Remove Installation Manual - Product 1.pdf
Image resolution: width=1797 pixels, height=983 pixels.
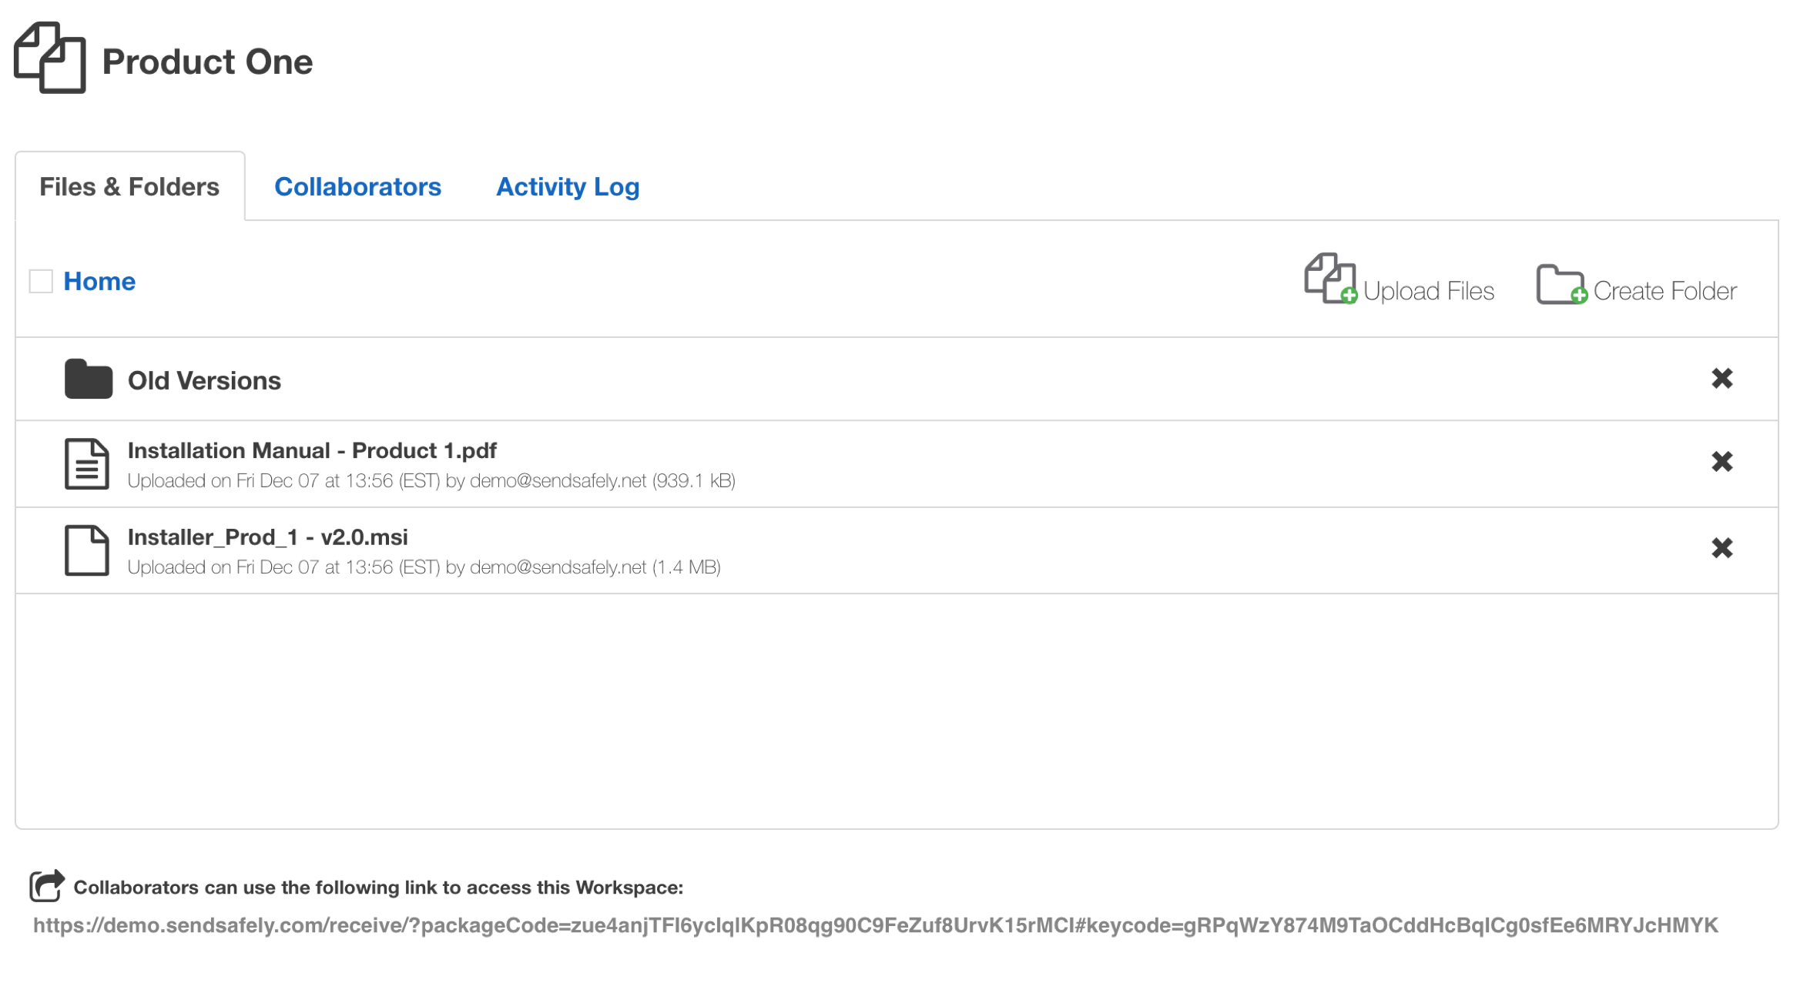point(1722,462)
